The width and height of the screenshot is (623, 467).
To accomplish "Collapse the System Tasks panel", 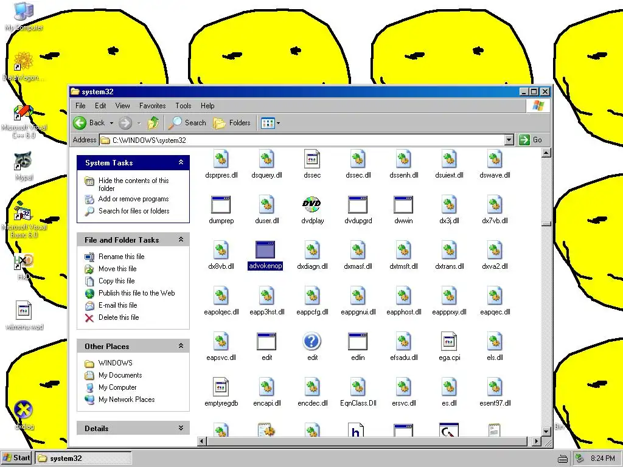I will 181,162.
